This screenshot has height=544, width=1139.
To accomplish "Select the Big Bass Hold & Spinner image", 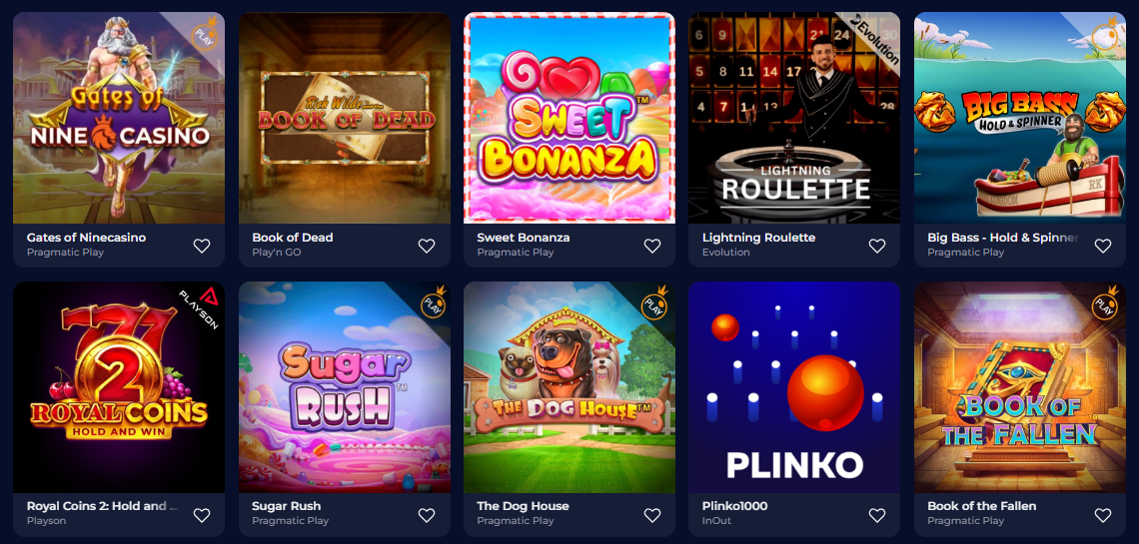I will (x=1020, y=118).
